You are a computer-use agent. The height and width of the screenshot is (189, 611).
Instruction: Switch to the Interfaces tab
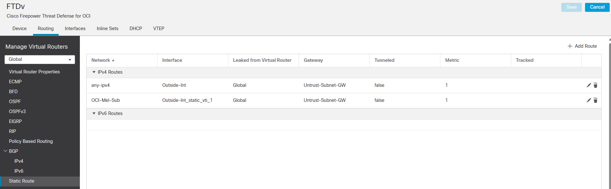pyautogui.click(x=75, y=29)
